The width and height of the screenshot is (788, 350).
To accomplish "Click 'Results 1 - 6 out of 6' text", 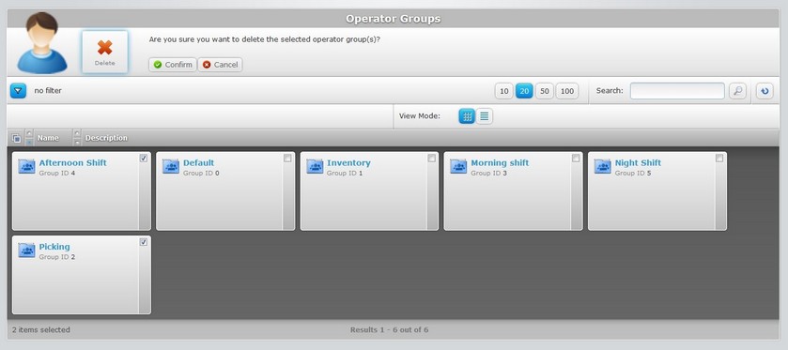I will (x=390, y=330).
